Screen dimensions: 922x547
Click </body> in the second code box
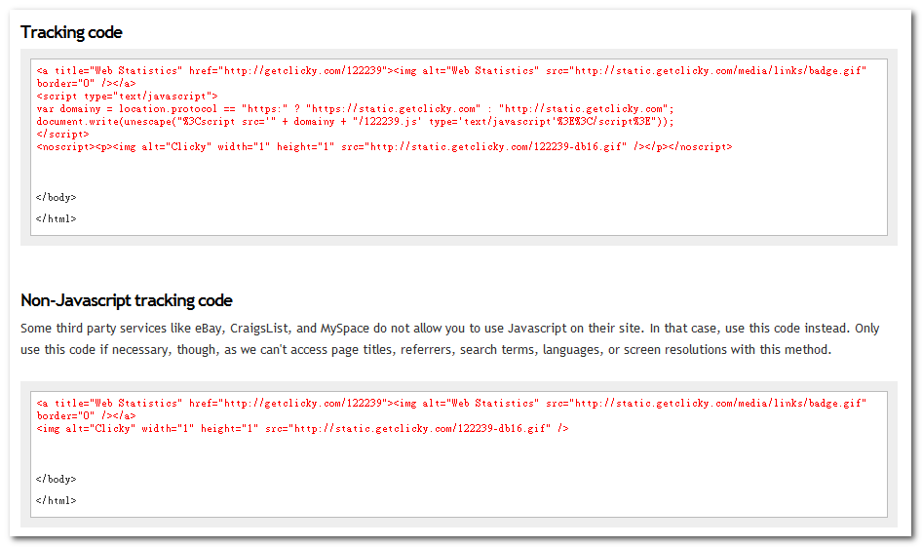point(56,479)
